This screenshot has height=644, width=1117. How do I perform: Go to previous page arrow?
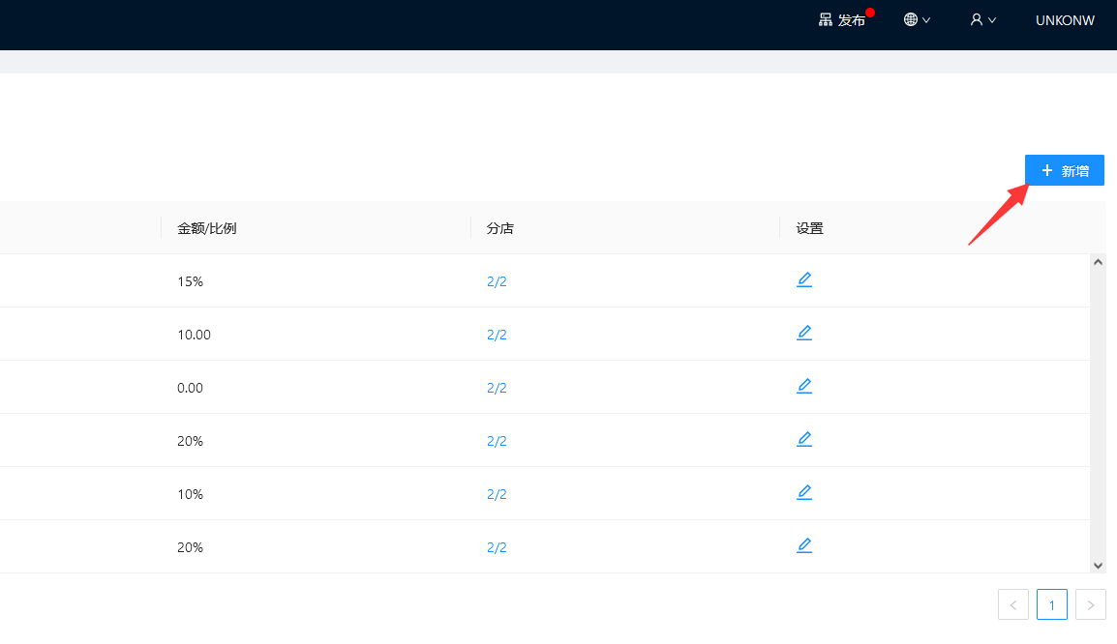point(1013,605)
